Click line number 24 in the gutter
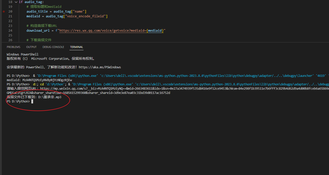 (10, 31)
